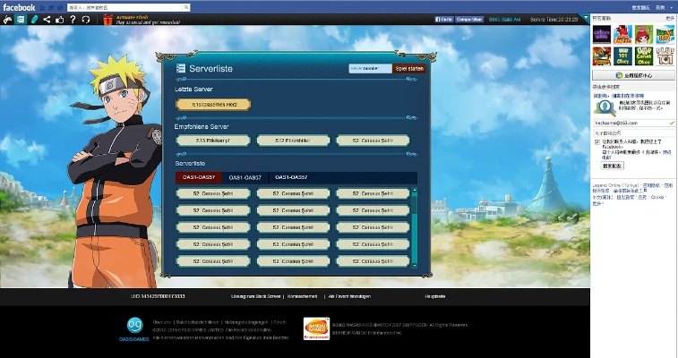Click the Facebook search input box

tap(115, 6)
